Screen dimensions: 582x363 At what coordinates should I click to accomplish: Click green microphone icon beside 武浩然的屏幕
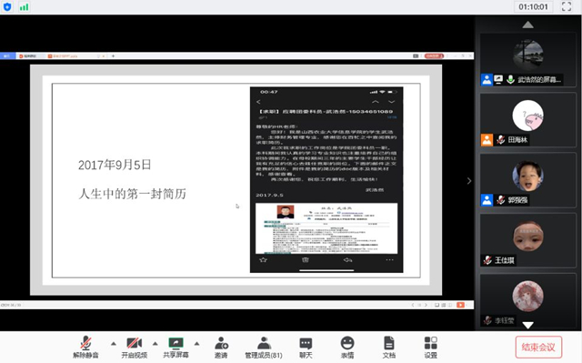coord(510,79)
